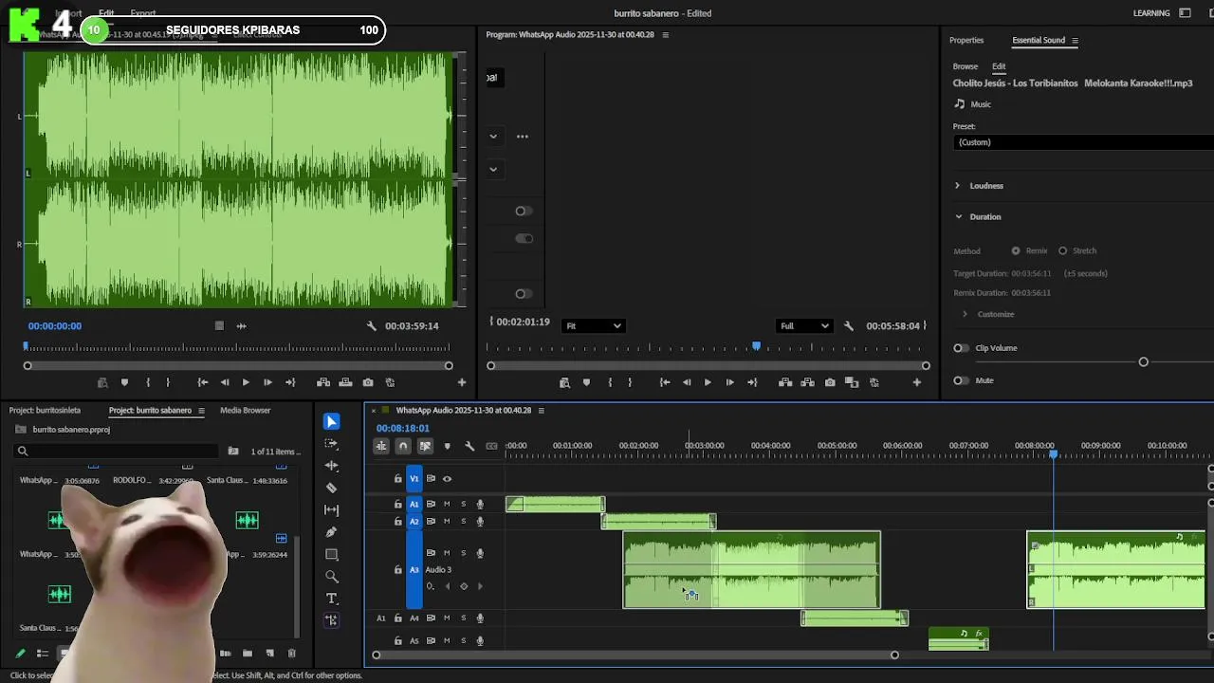This screenshot has width=1214, height=683.
Task: Open the Program monitor panel menu
Action: click(x=665, y=35)
